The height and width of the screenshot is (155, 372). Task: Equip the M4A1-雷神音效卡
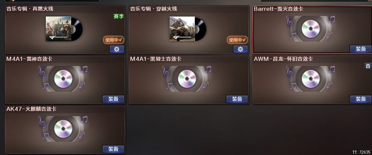coord(113,99)
